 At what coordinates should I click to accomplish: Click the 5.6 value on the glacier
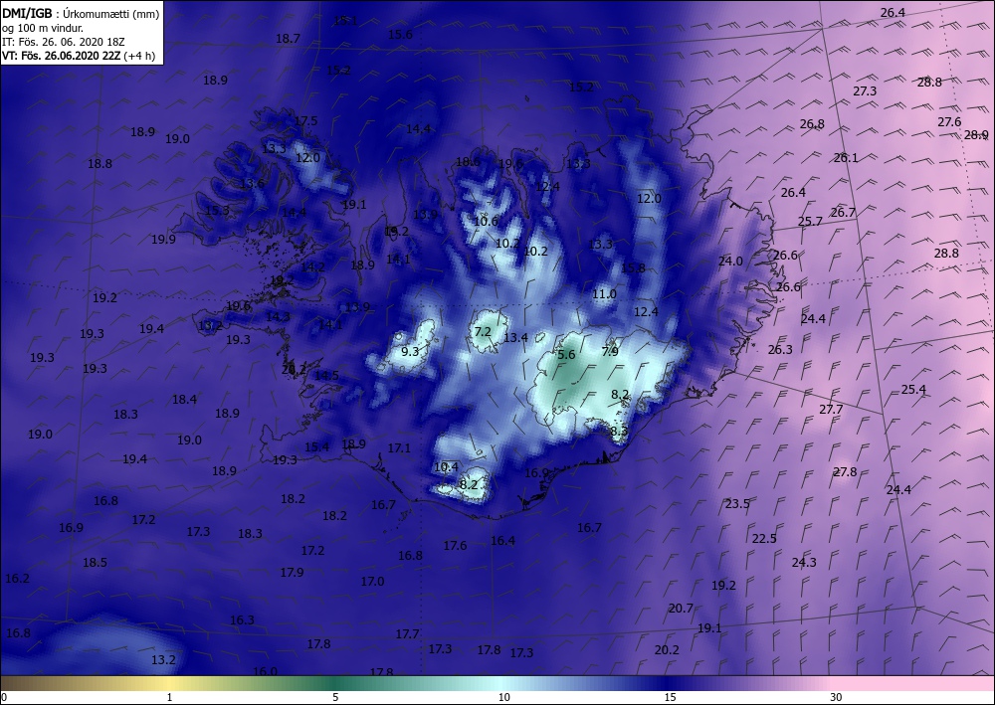tap(566, 355)
